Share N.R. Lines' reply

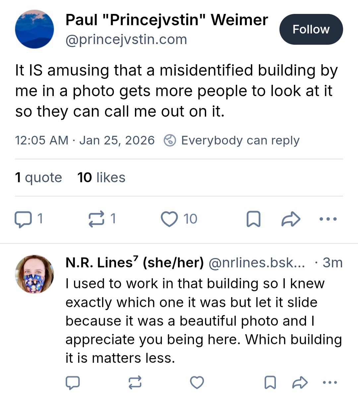click(x=300, y=382)
